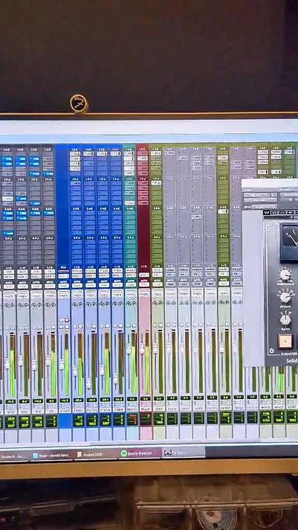Move the Vocal track volume fader
Screen dimensions: 298x530
point(169,348)
